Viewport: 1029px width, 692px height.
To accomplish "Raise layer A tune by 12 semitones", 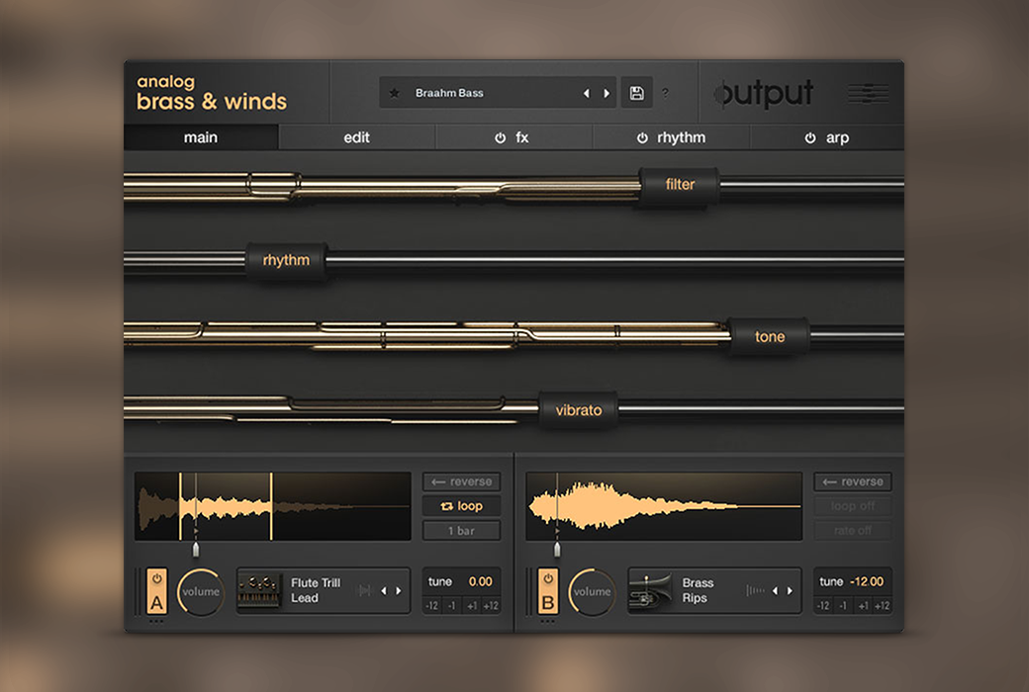I will 491,605.
